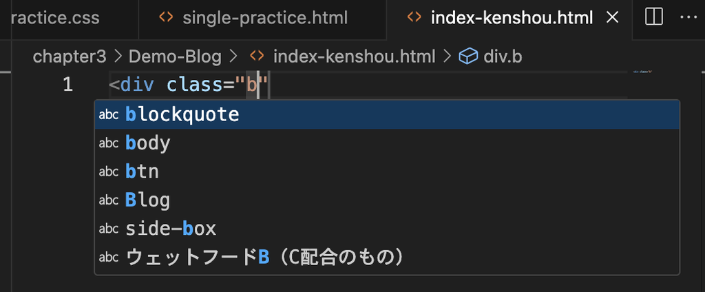Close the index-kenshou.html tab
The image size is (705, 292).
[612, 17]
